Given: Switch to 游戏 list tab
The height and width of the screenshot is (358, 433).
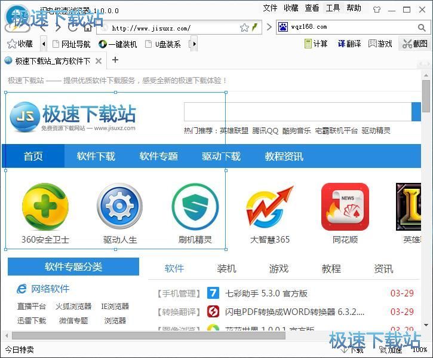Looking at the screenshot, I should coord(279,268).
